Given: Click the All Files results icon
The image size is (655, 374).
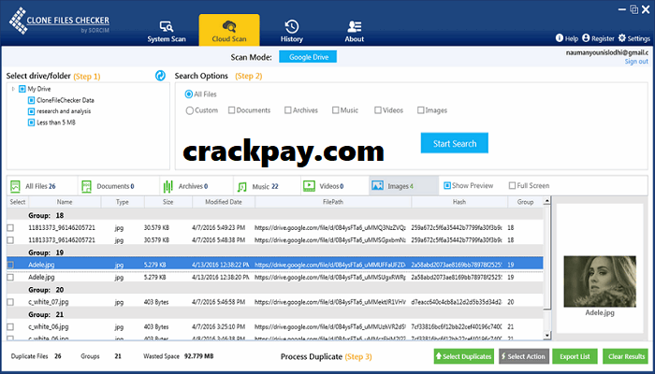Looking at the screenshot, I should [x=15, y=186].
